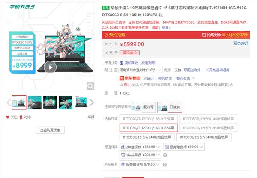257x178 pixels.
Task: Select RTX3060/i7-12700H/165Hz 2.5K屏 configuration
Action: click(149, 128)
